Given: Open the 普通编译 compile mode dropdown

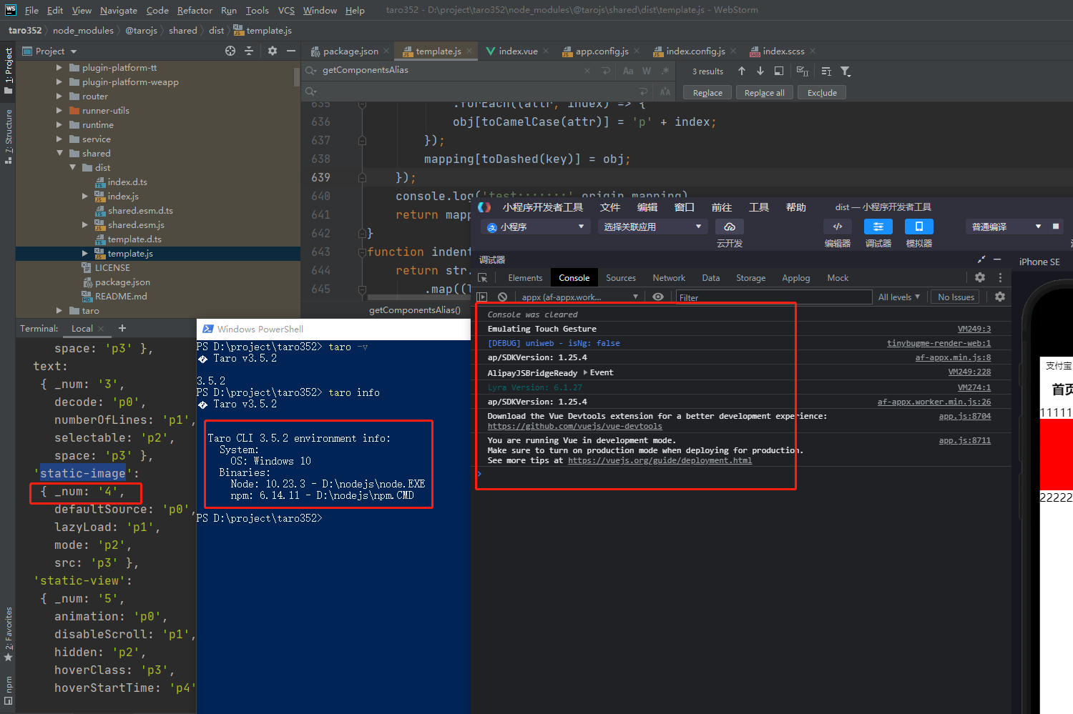Looking at the screenshot, I should (x=1006, y=227).
